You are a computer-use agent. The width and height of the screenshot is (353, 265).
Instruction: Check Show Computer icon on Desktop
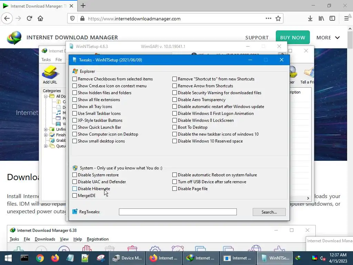pos(74,134)
